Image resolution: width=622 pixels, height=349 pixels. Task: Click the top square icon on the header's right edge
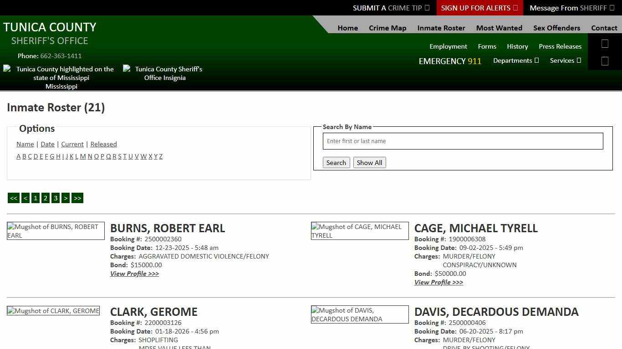(x=605, y=44)
